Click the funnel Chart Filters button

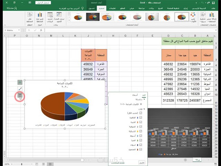coord(20,95)
